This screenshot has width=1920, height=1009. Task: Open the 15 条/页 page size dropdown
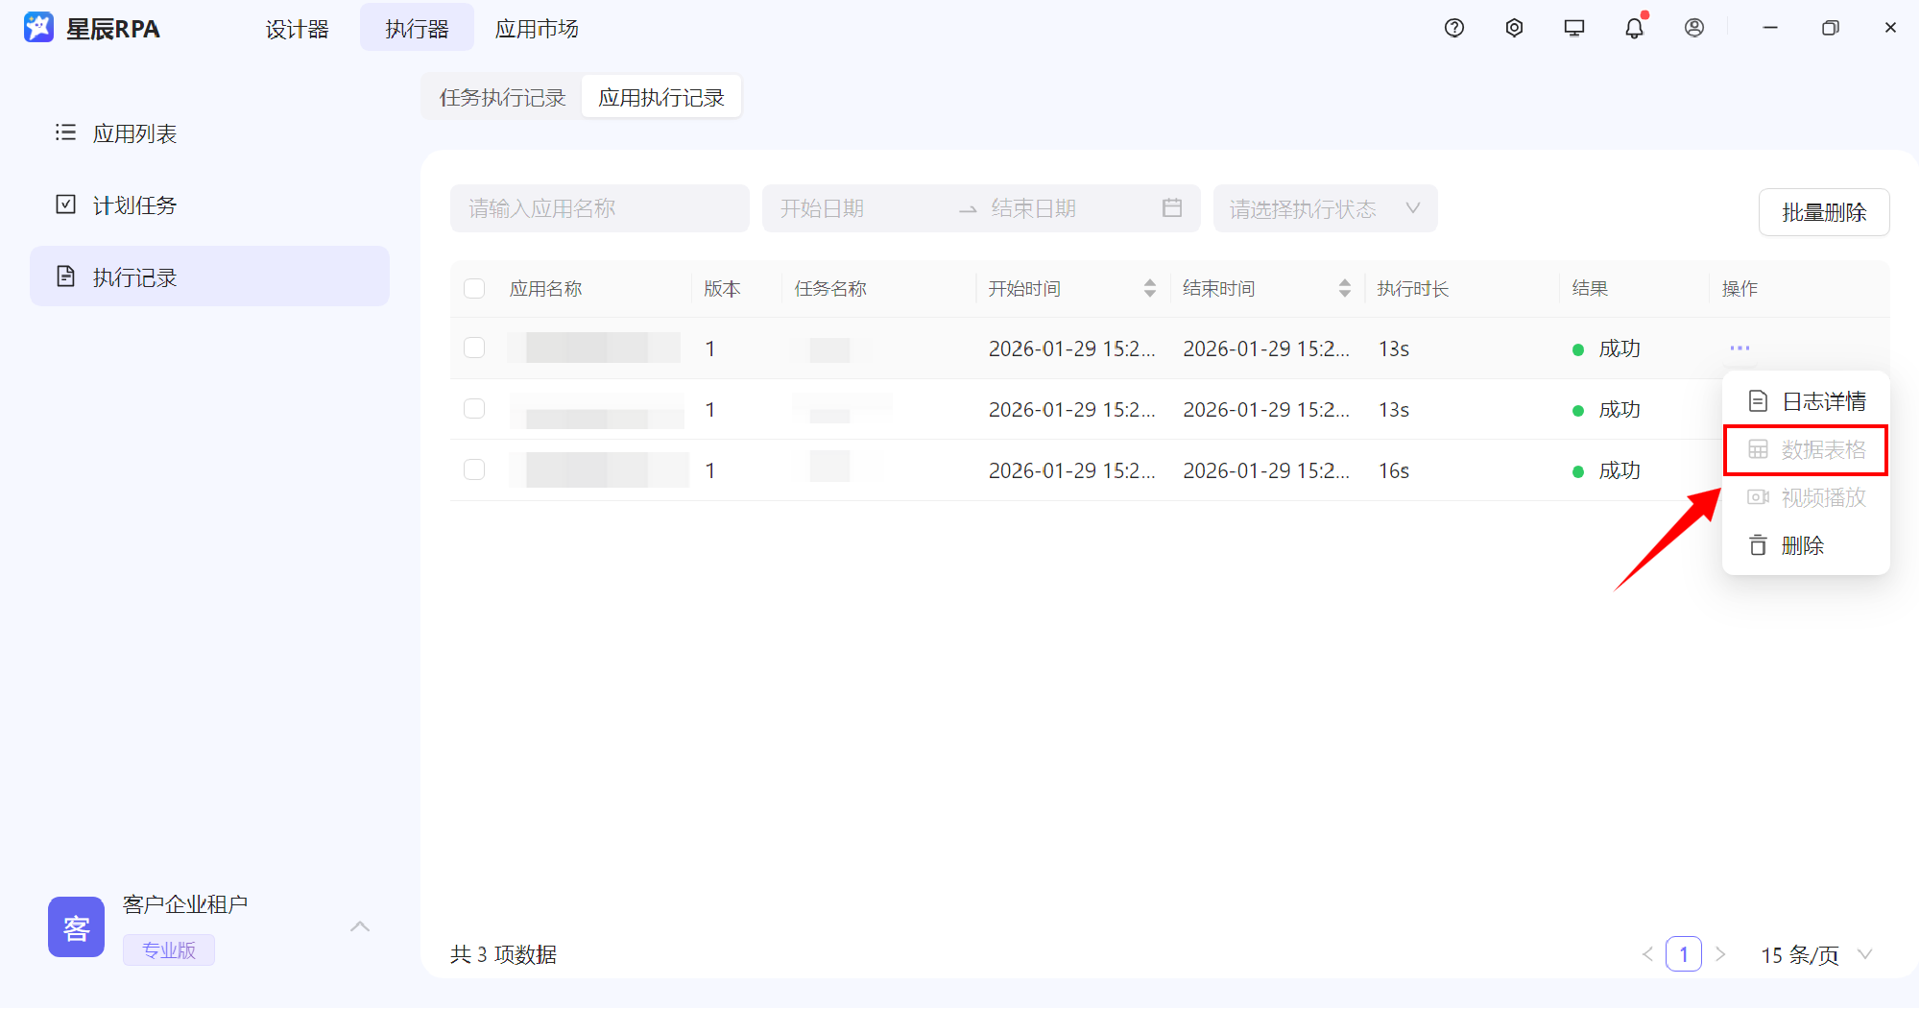tap(1815, 954)
